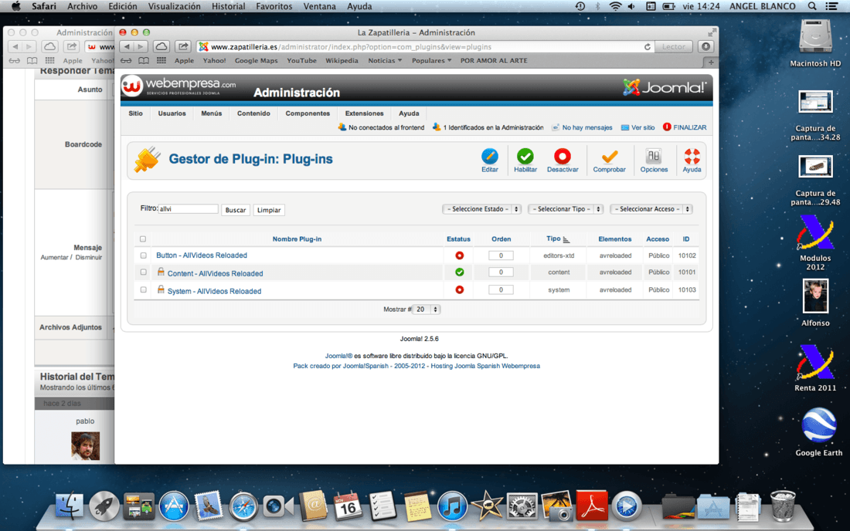Click the order field for Button - AllVideos Reloaded

pos(501,255)
